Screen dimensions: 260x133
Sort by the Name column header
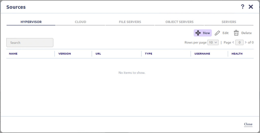13,54
